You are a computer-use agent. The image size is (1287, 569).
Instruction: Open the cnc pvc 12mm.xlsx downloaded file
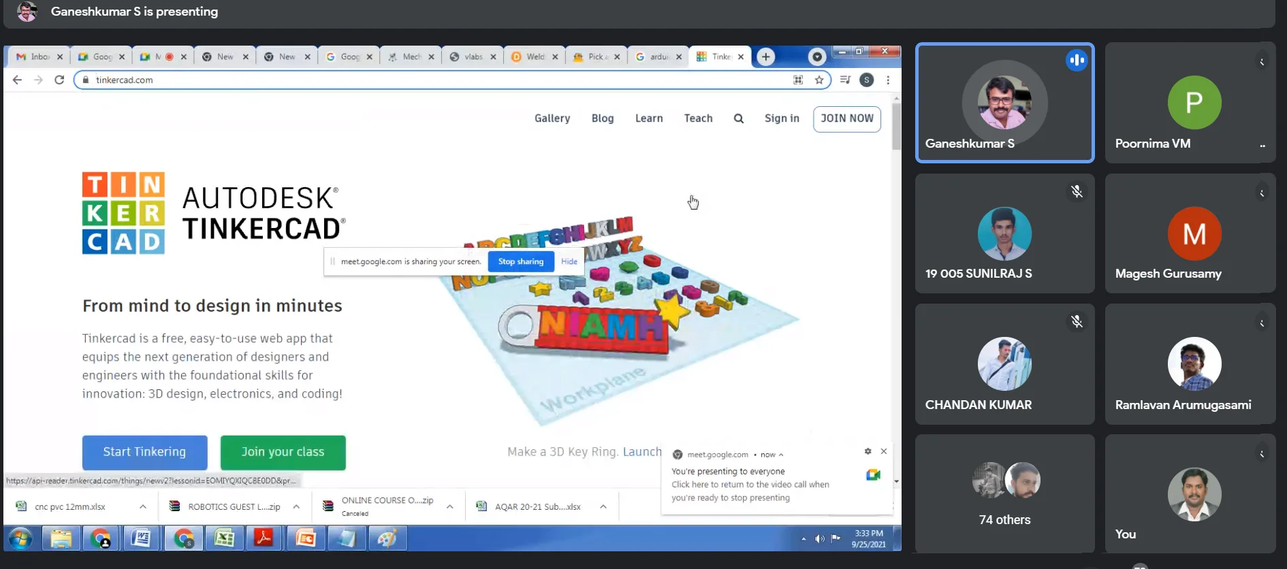point(69,506)
